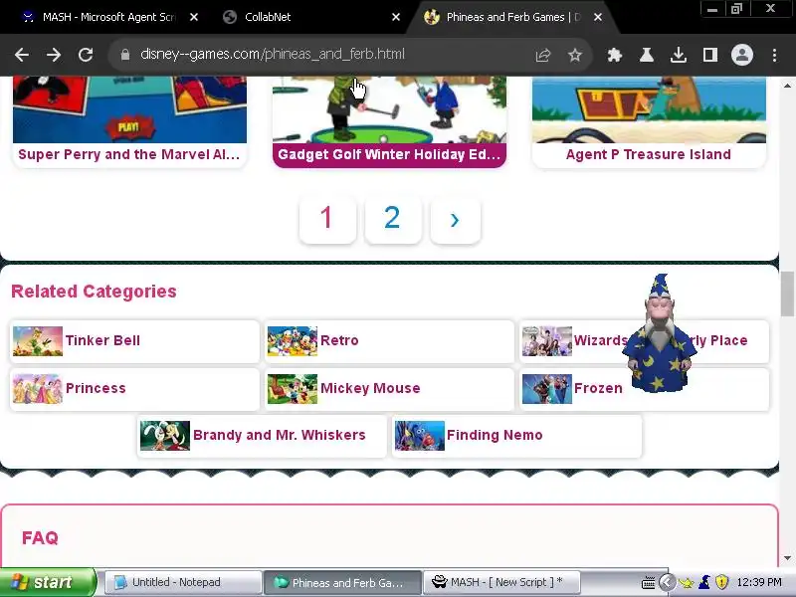Close the Phineas and Ferb tab

pos(598,17)
